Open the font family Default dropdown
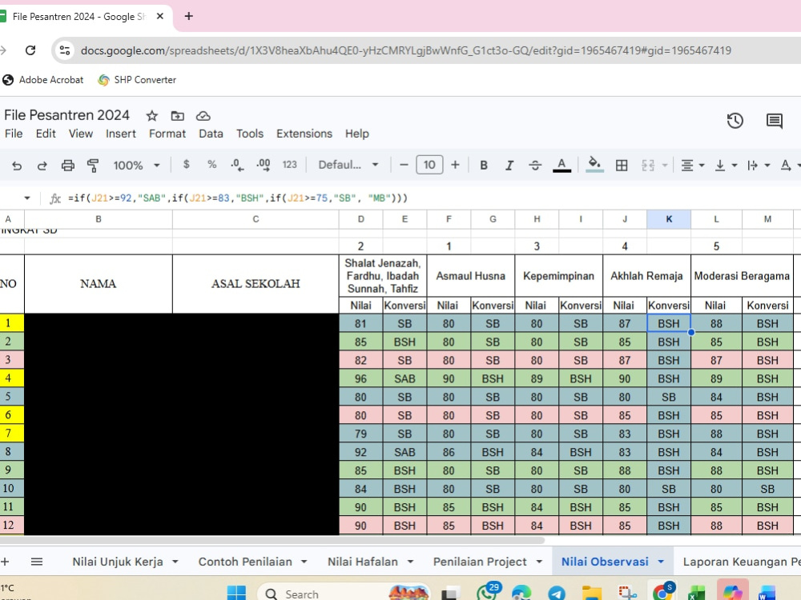Image resolution: width=801 pixels, height=600 pixels. pyautogui.click(x=348, y=165)
